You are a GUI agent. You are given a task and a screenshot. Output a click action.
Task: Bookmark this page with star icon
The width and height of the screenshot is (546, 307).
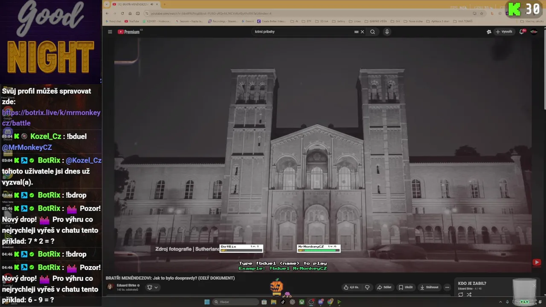click(482, 13)
